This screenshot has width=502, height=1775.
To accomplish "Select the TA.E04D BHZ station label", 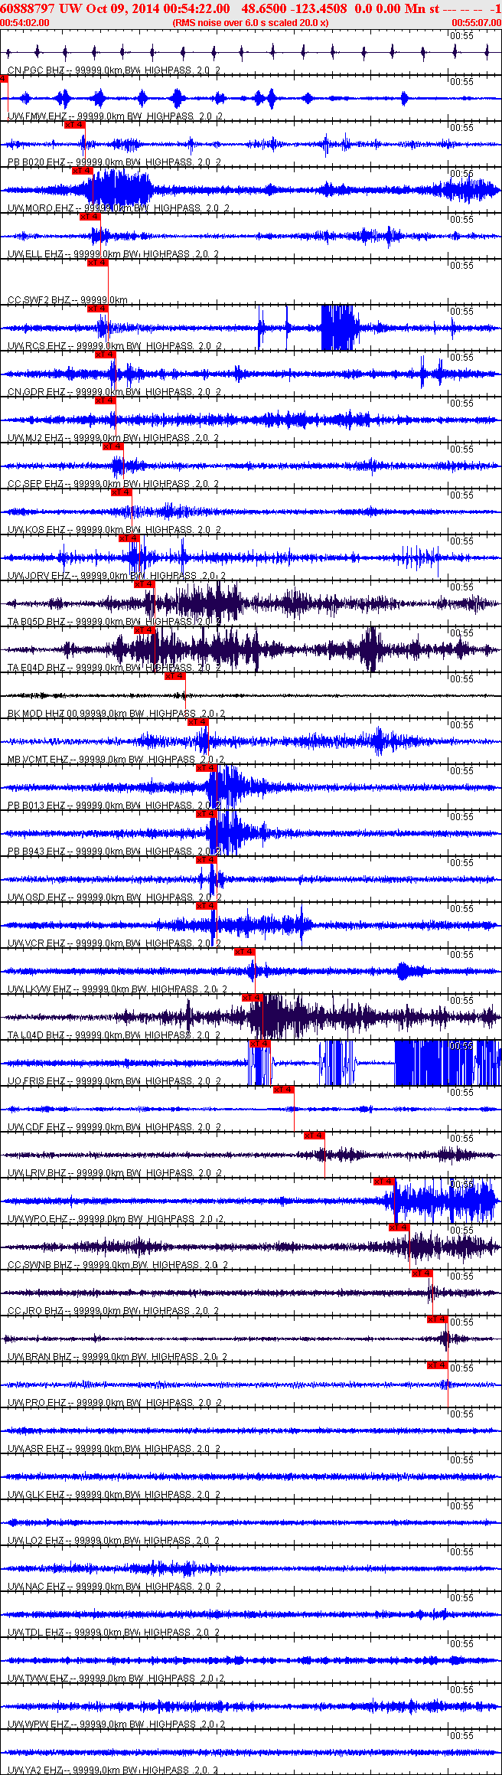I will click(114, 668).
